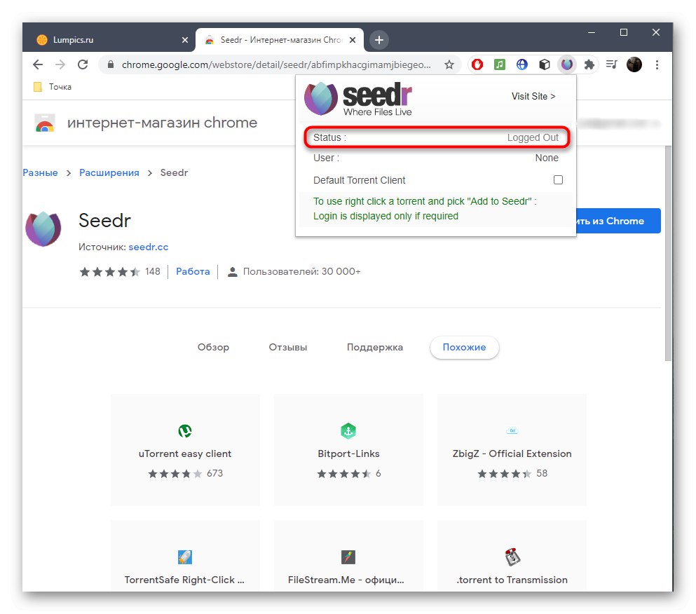Viewport: 696px width, 614px height.
Task: Open the blue globe extension icon
Action: click(521, 64)
